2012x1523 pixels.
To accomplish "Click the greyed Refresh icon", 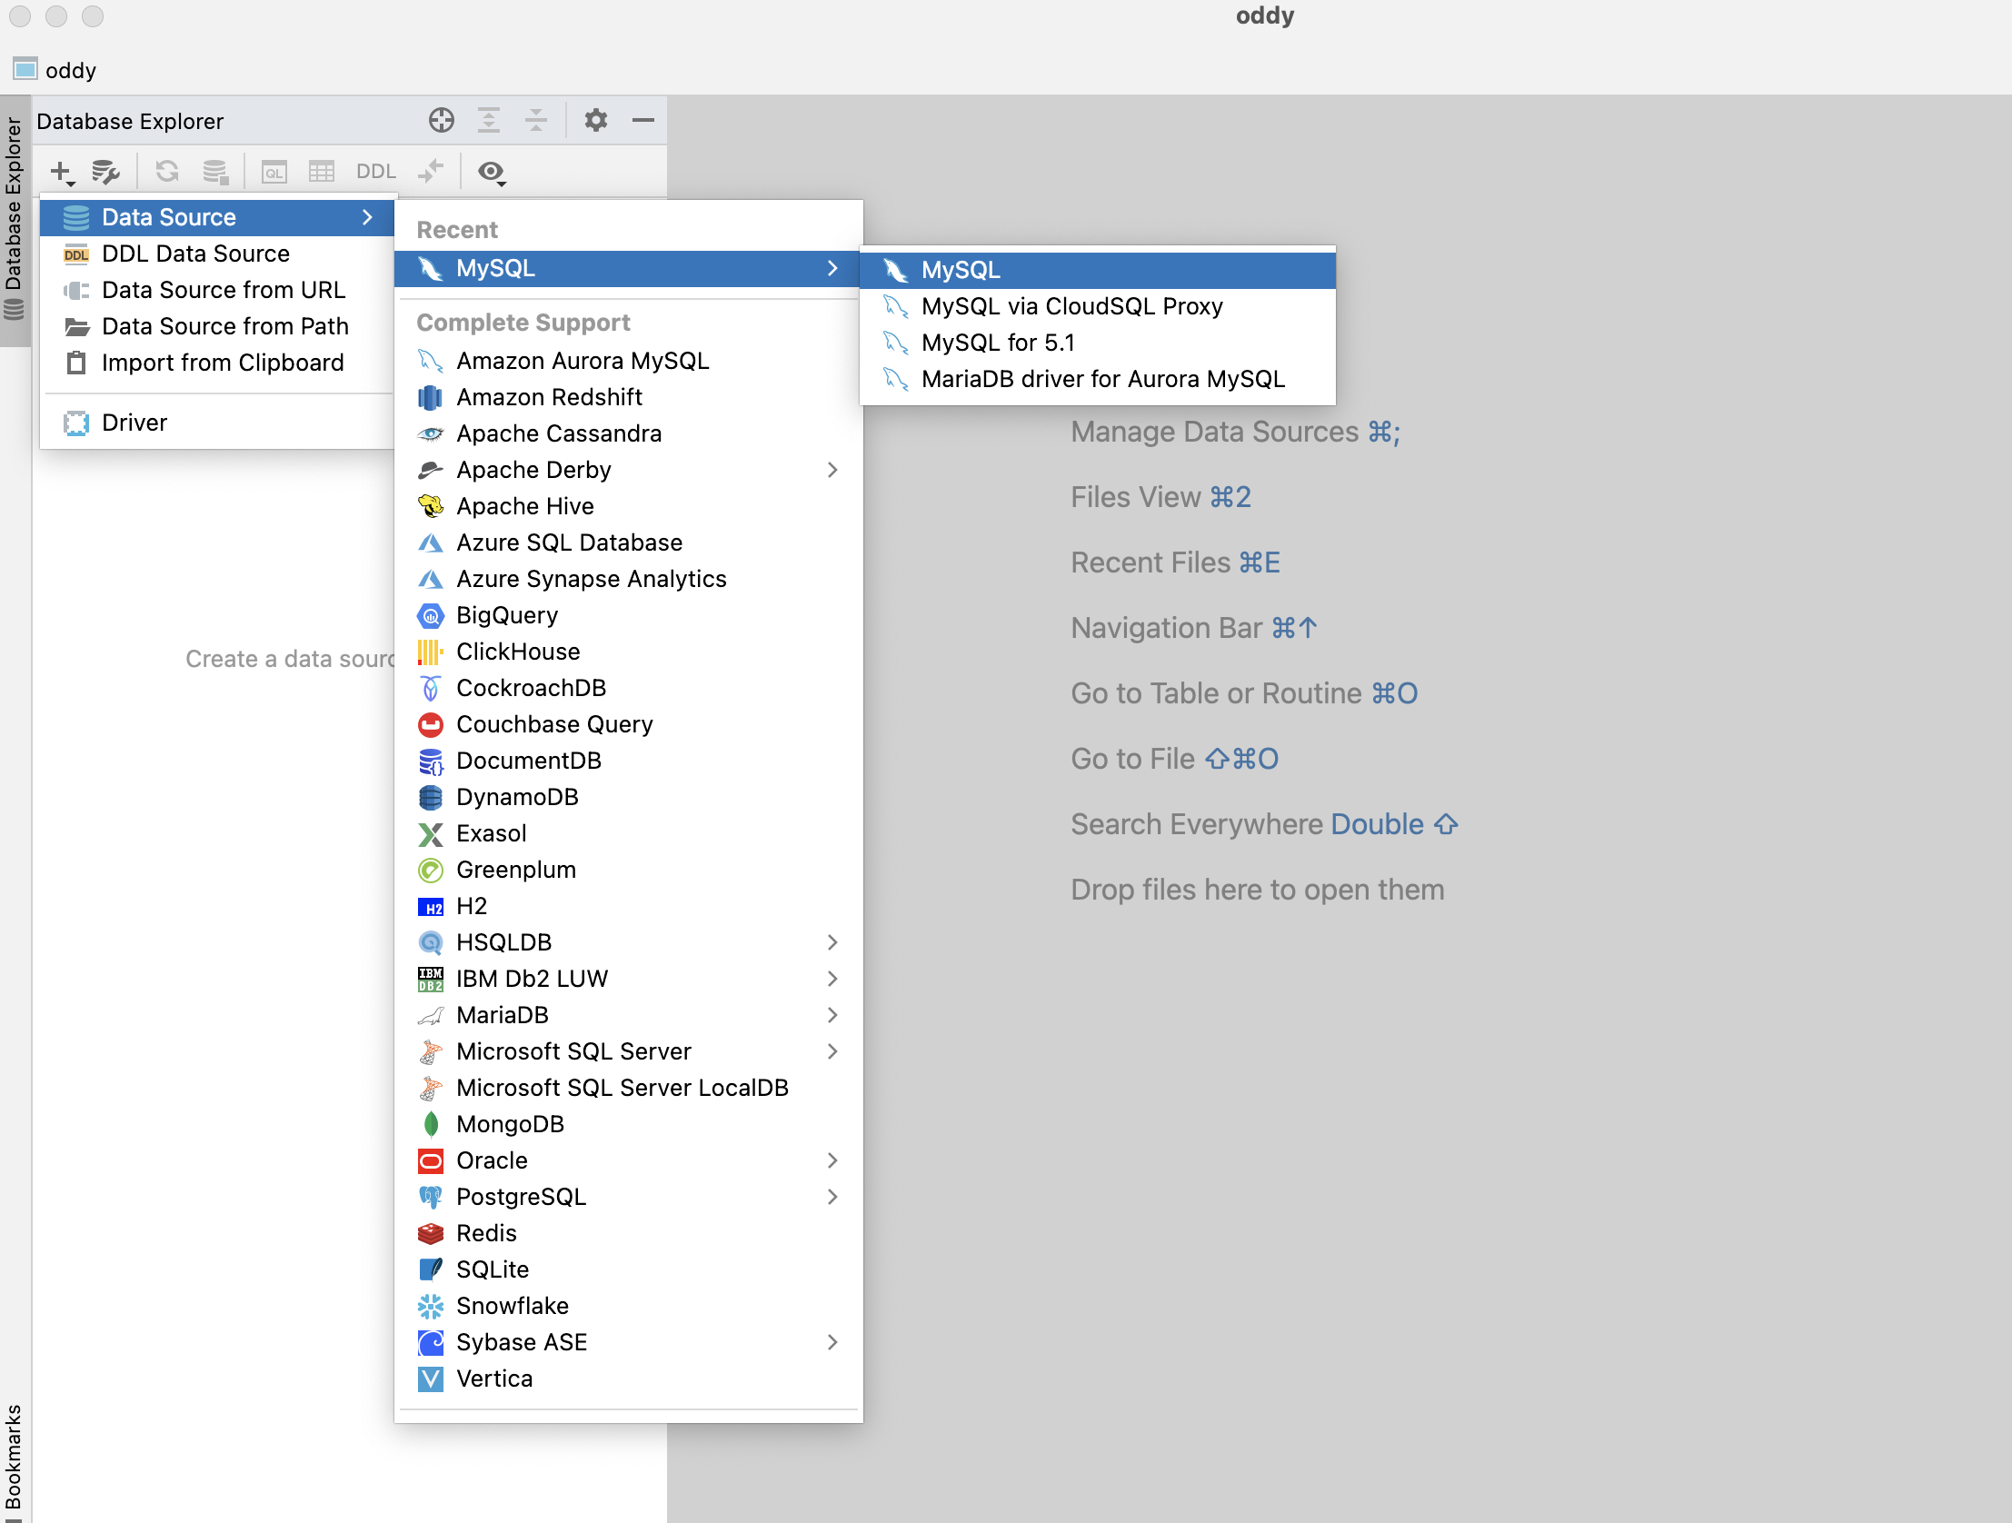I will click(x=166, y=171).
